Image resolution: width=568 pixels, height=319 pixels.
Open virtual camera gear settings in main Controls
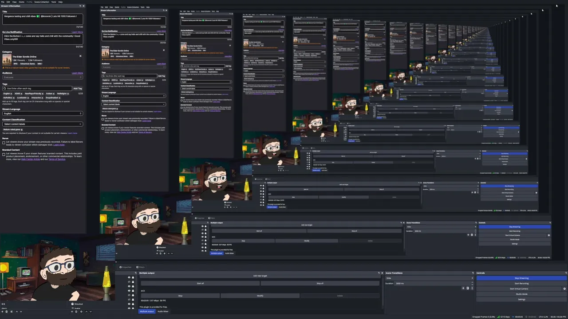[x=564, y=289]
